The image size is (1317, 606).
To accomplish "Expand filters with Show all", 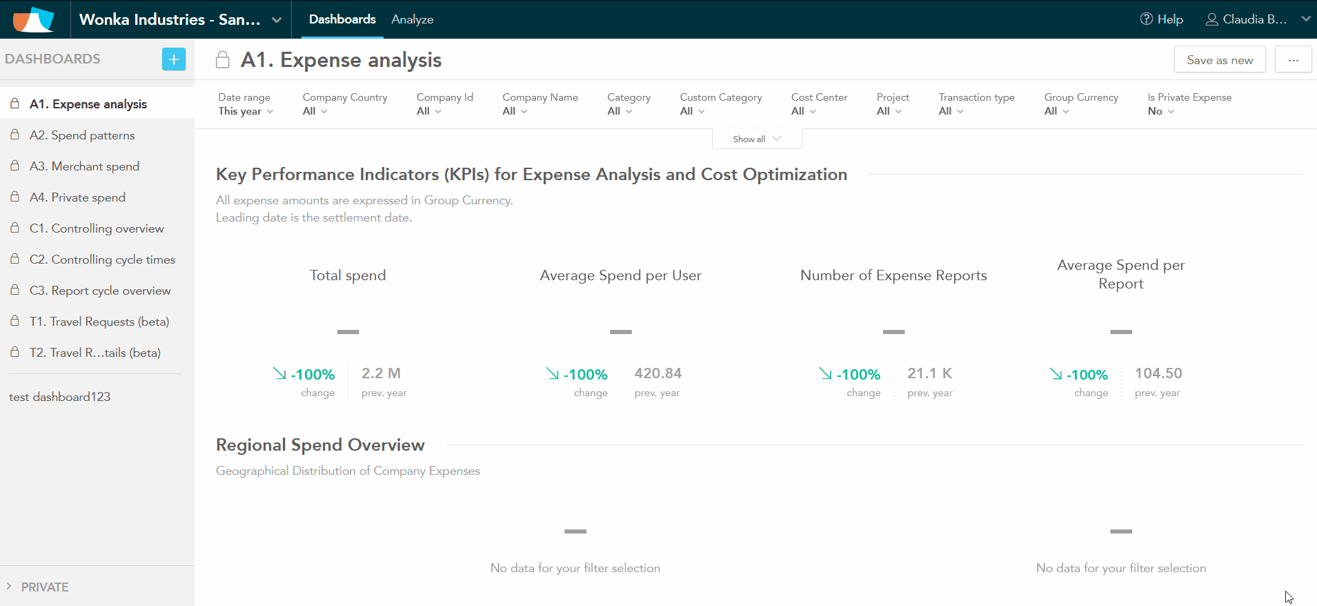I will tap(757, 139).
